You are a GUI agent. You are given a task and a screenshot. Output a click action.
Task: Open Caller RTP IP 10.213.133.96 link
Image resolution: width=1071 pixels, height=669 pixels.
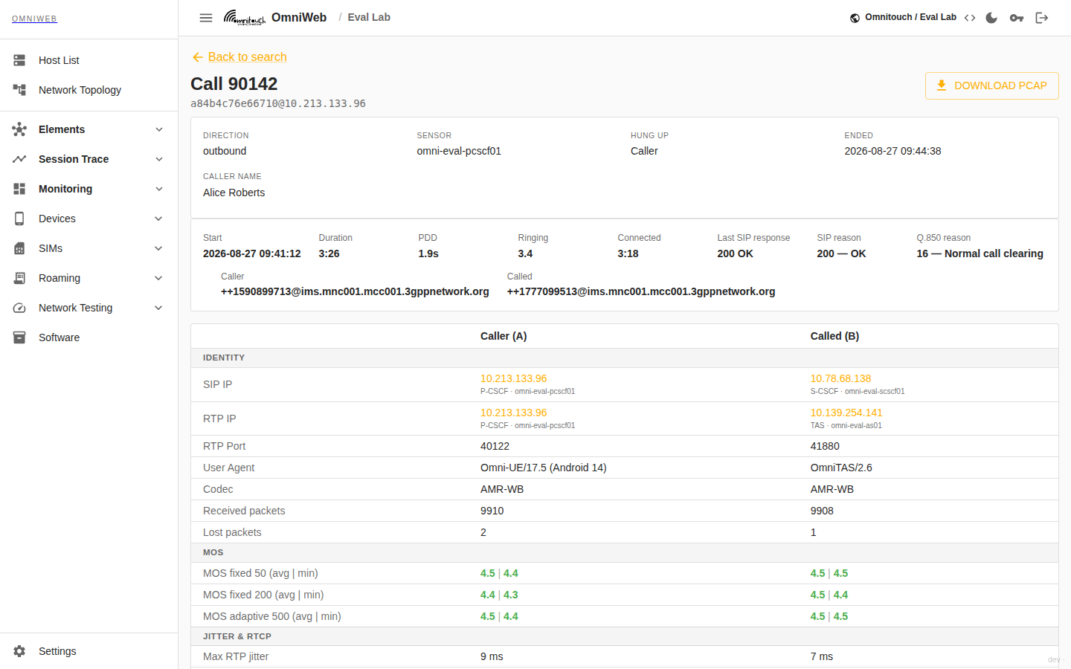[x=513, y=413]
